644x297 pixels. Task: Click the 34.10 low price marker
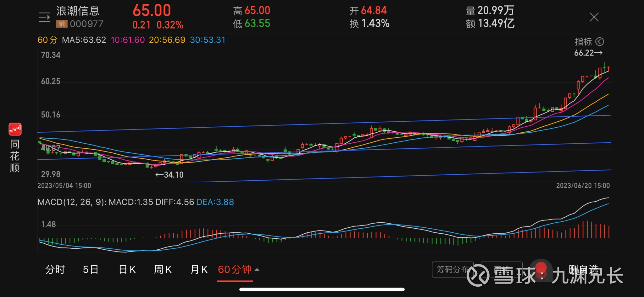[x=169, y=175]
